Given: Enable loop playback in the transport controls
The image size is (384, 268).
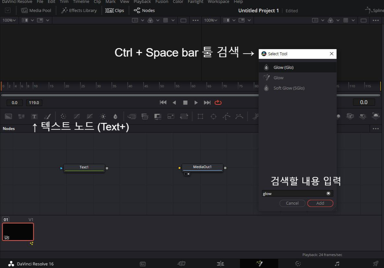Looking at the screenshot, I should pyautogui.click(x=218, y=102).
